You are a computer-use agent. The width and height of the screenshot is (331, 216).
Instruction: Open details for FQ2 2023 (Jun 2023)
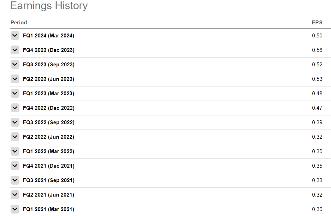[15, 79]
